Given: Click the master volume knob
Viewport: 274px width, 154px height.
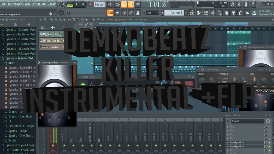Looking at the screenshot, I should 61,4.
